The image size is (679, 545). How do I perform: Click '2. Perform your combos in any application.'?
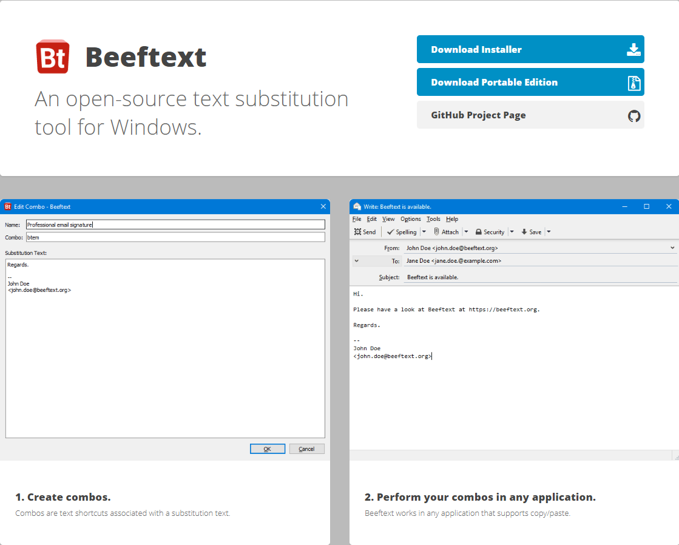tap(480, 497)
